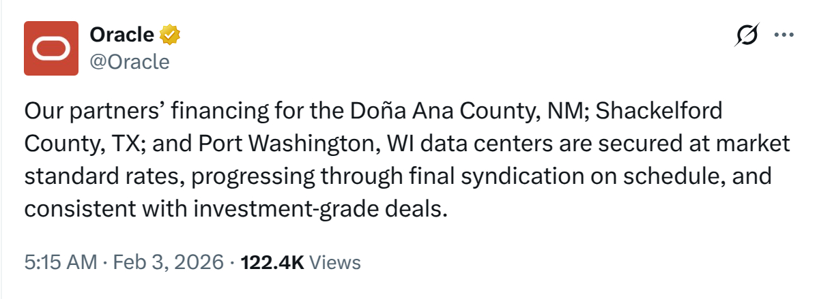Click the Oracle red logo avatar
This screenshot has width=817, height=299.
coord(51,48)
